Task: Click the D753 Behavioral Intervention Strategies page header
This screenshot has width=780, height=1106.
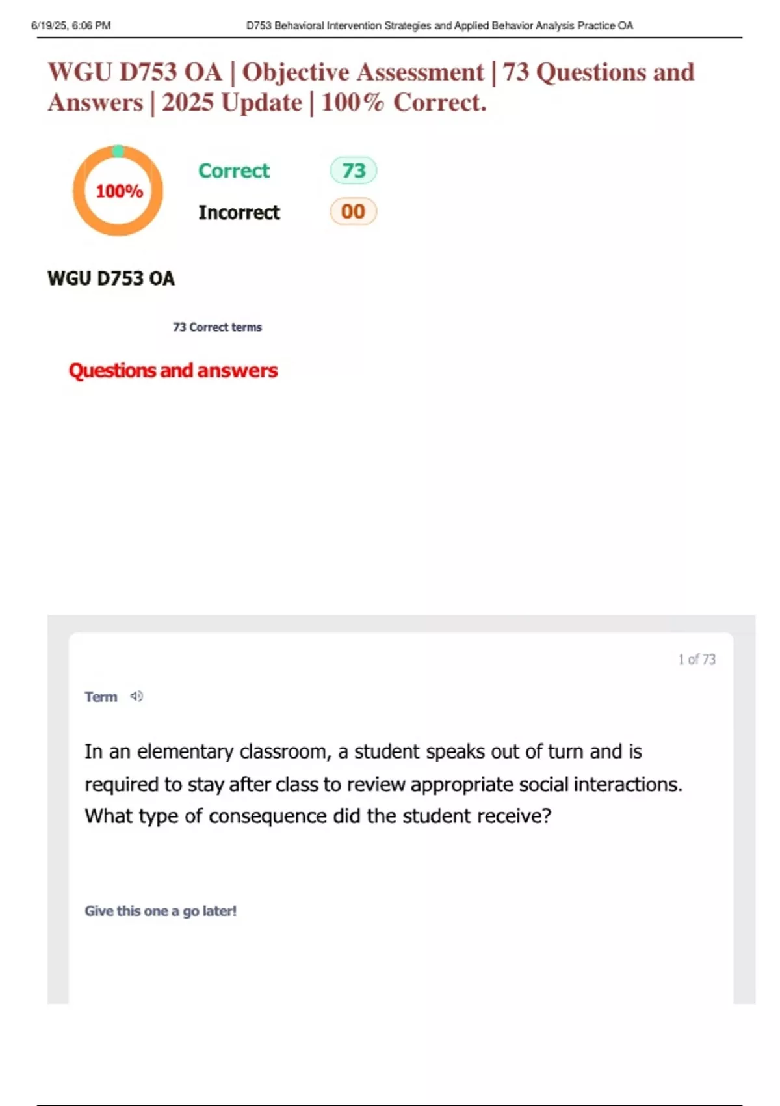Action: coord(439,26)
